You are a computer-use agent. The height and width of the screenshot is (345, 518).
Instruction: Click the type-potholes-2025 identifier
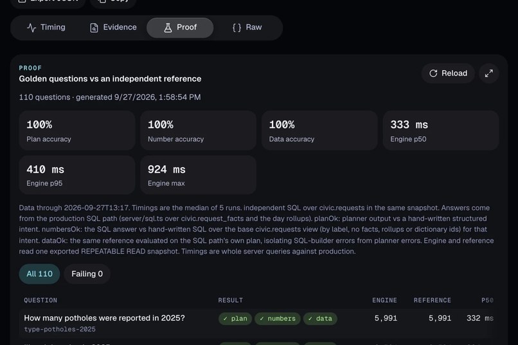(60, 330)
